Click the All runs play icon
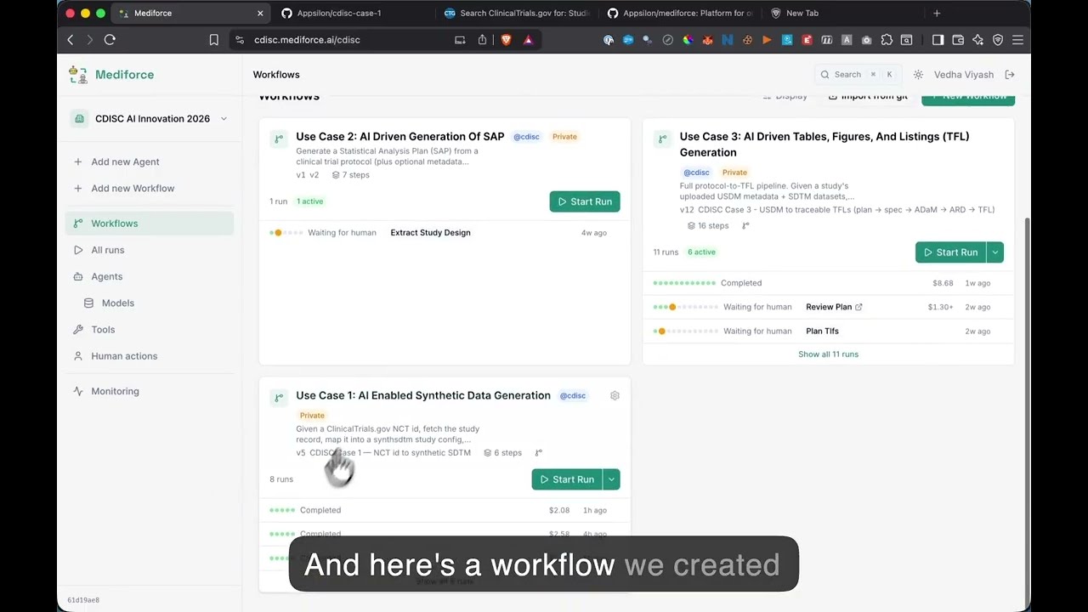This screenshot has width=1088, height=612. (x=78, y=250)
